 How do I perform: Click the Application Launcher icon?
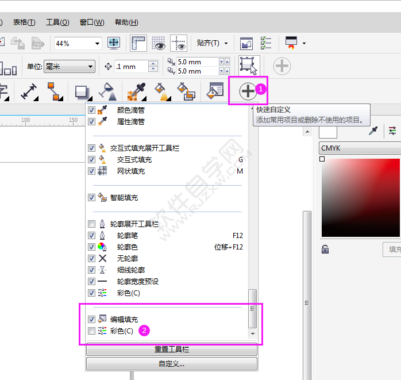pyautogui.click(x=291, y=43)
